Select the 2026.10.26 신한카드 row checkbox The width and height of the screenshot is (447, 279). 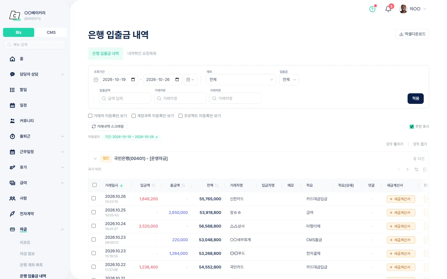(x=94, y=198)
